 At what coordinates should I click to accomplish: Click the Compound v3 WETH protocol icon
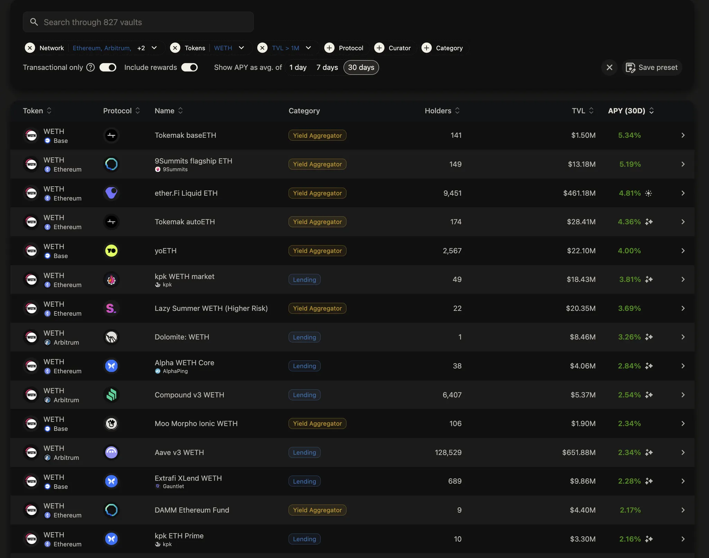tap(111, 395)
